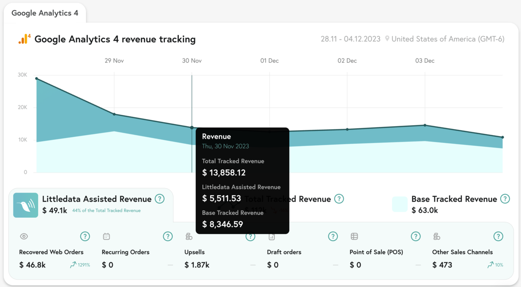
Task: Click the eye icon above Recovered Web Orders
Action: click(x=24, y=236)
